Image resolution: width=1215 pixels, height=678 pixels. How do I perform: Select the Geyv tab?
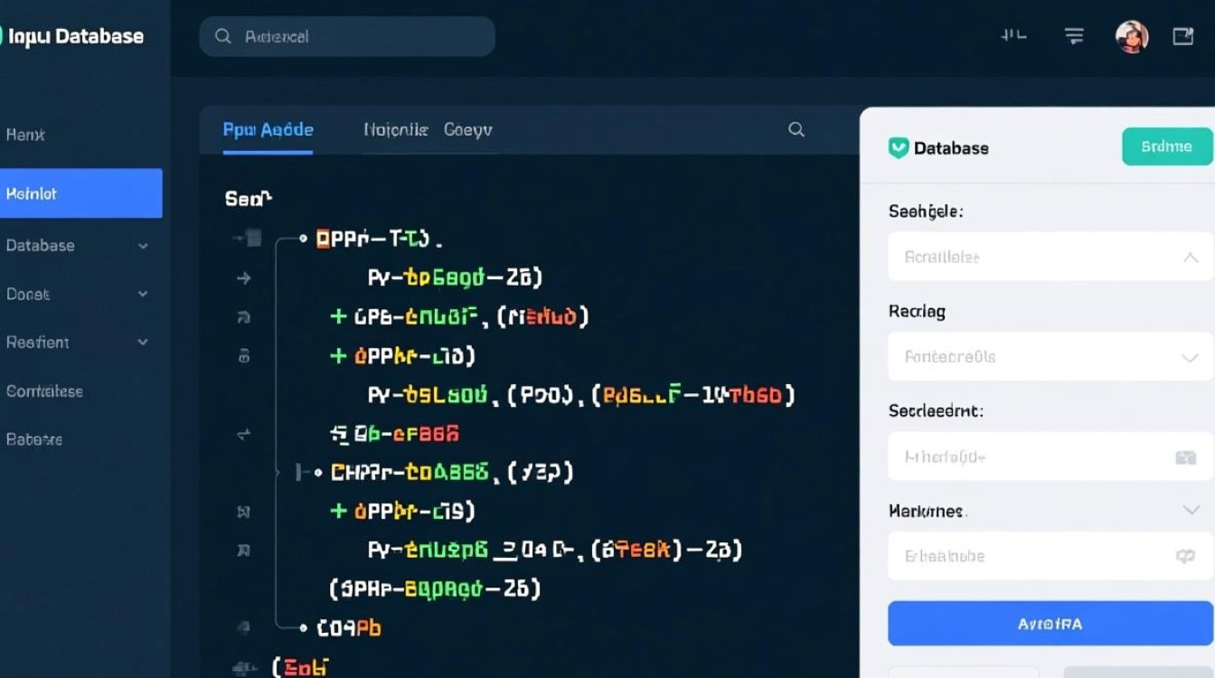(466, 129)
